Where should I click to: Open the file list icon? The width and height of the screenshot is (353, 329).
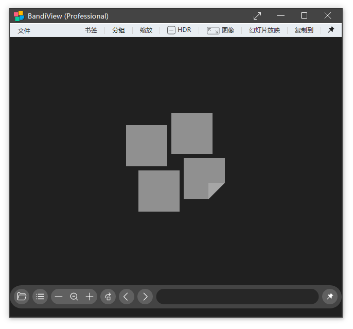[x=40, y=297]
